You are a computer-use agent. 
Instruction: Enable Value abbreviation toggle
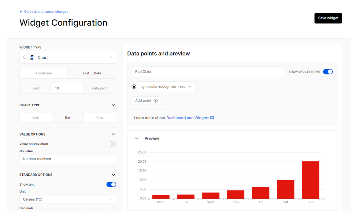click(x=111, y=144)
